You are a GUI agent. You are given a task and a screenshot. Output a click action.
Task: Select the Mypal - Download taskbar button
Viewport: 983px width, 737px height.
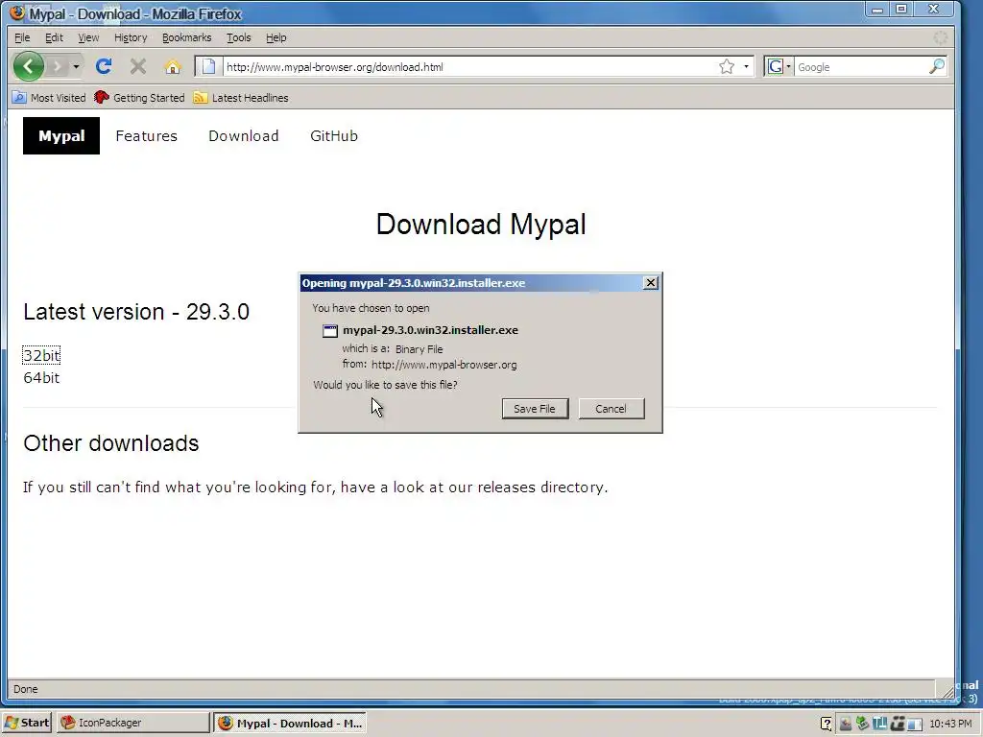pyautogui.click(x=290, y=723)
